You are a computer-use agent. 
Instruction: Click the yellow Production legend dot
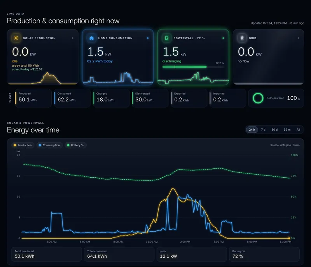coord(15,145)
